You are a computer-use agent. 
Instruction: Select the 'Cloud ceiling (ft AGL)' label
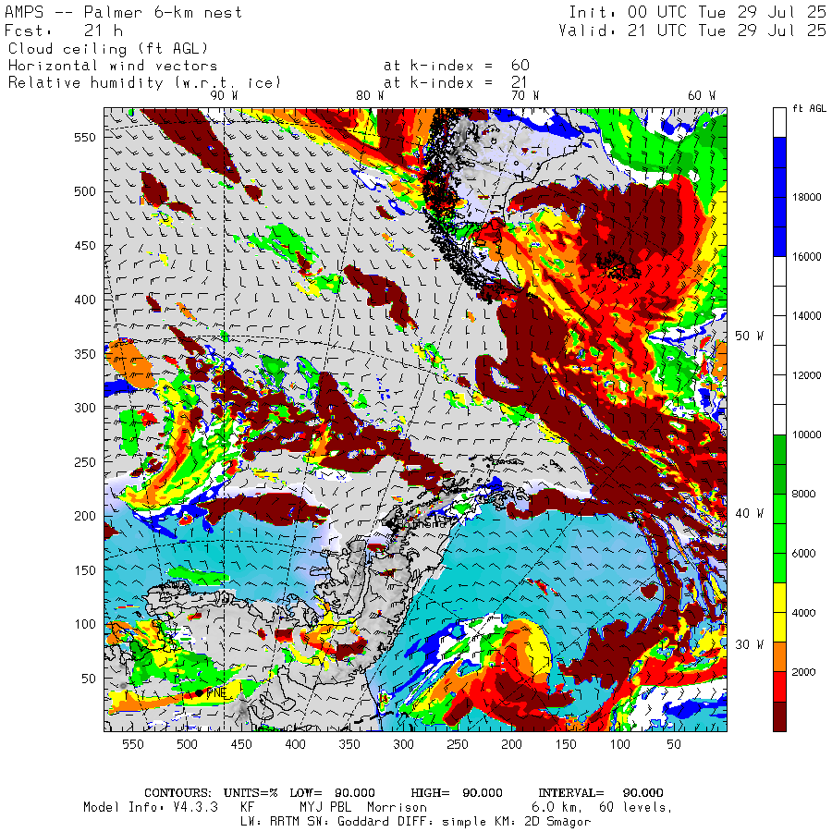[108, 49]
